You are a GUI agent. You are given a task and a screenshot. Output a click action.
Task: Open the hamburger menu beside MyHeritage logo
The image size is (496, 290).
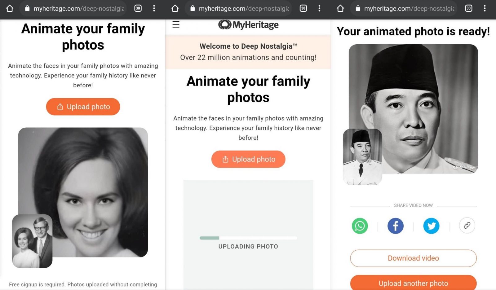point(176,24)
